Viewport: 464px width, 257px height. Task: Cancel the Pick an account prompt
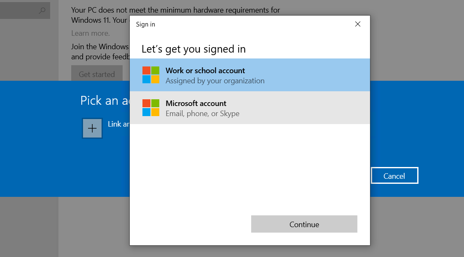(394, 176)
